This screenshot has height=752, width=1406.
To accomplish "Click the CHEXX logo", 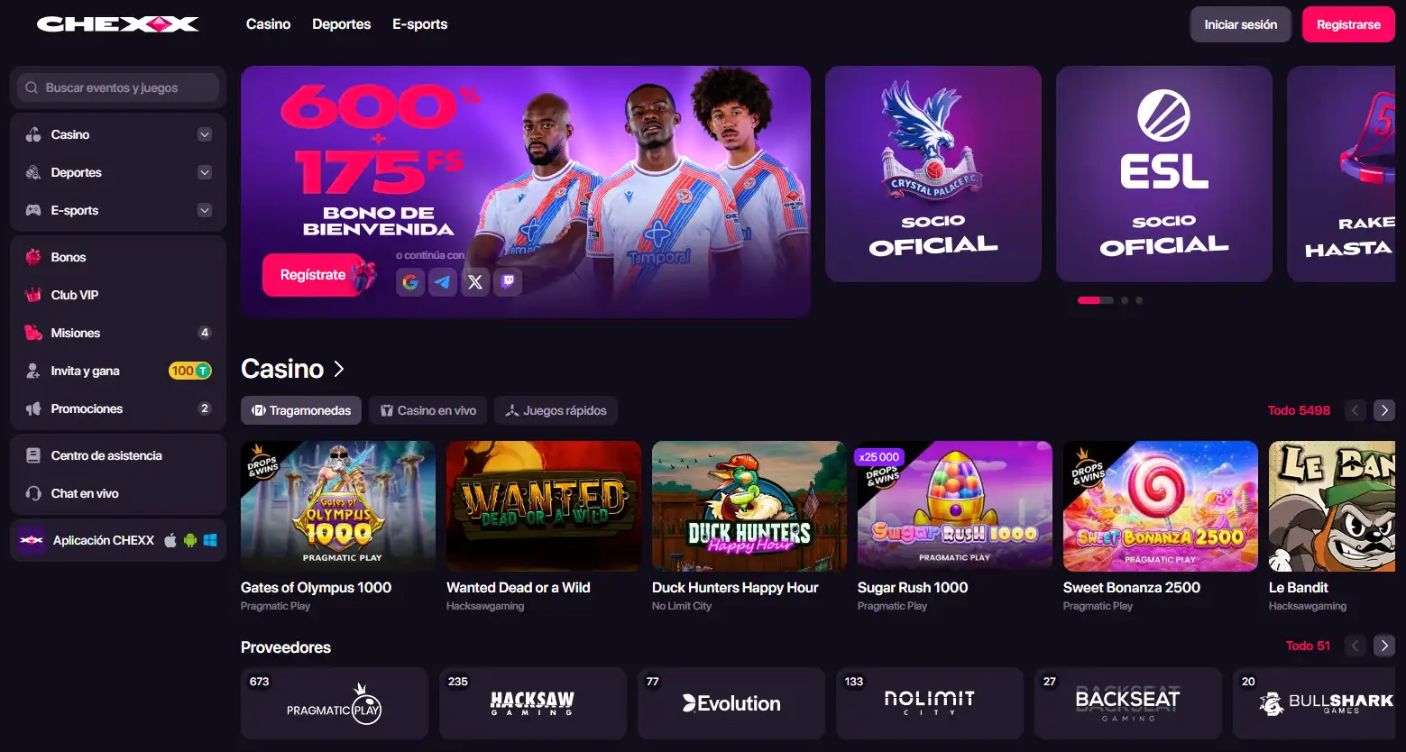I will tap(117, 24).
